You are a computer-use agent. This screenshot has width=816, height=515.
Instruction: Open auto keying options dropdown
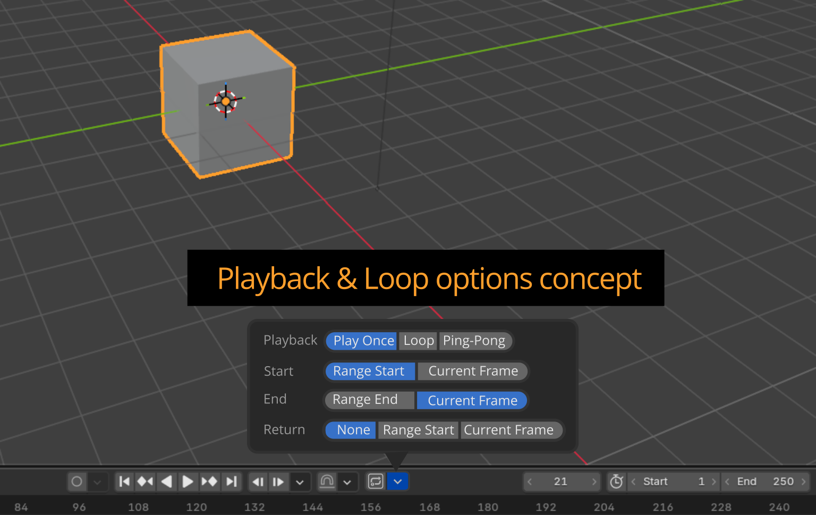97,482
